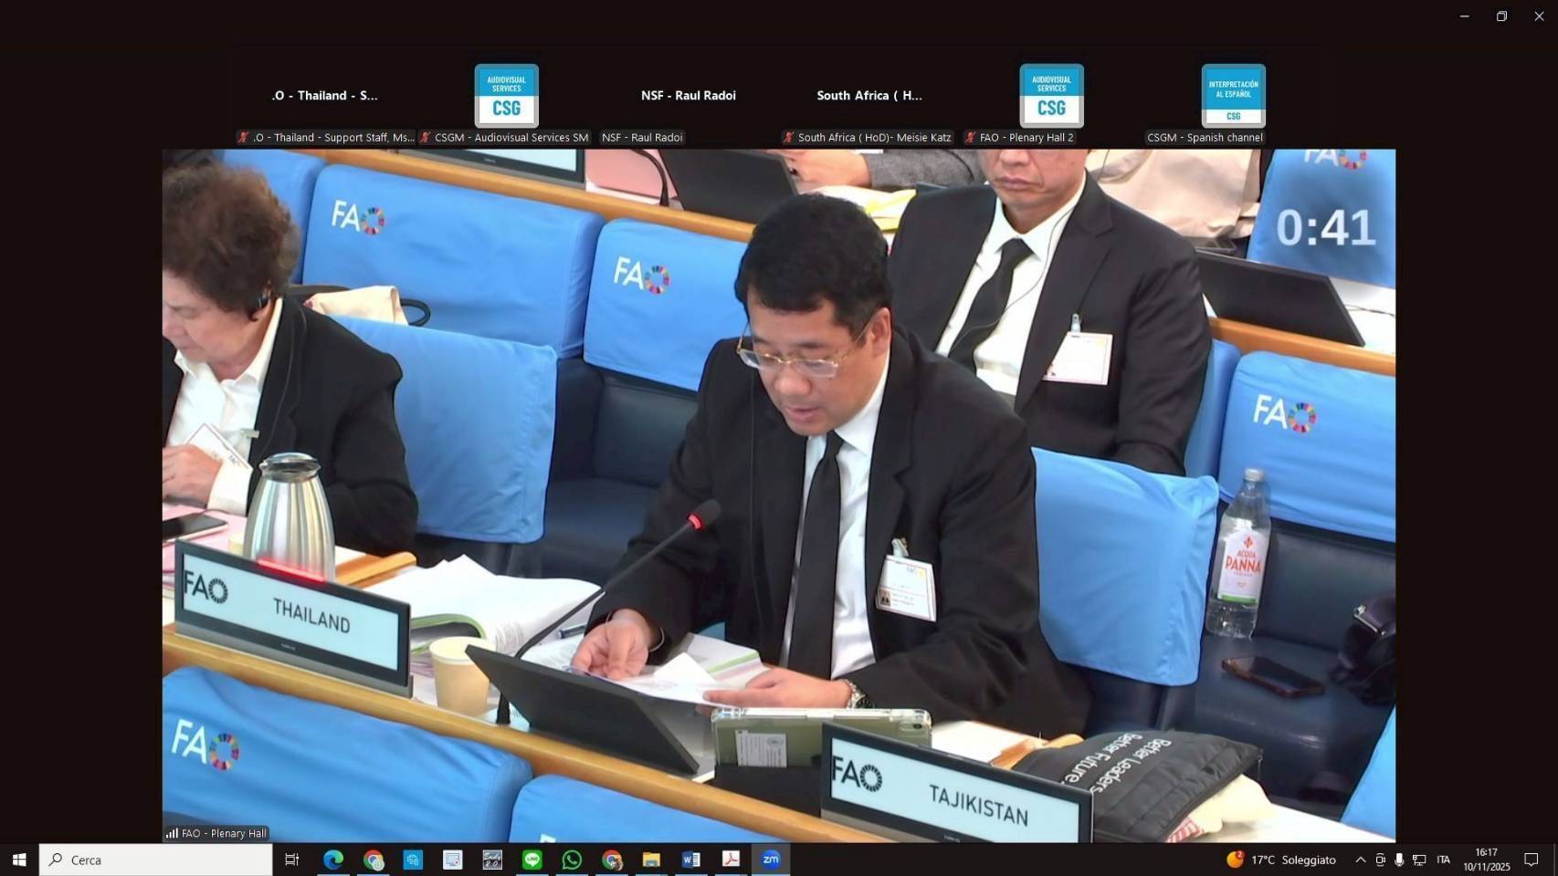Click the clock showing 16:17
The image size is (1558, 876).
(1487, 859)
